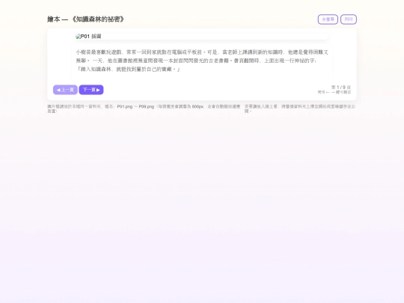
Task: Click the page indicator 第 1 / 9 頁
Action: [341, 88]
